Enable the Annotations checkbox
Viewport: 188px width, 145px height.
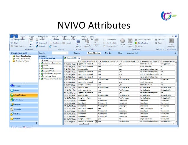coord(104,40)
